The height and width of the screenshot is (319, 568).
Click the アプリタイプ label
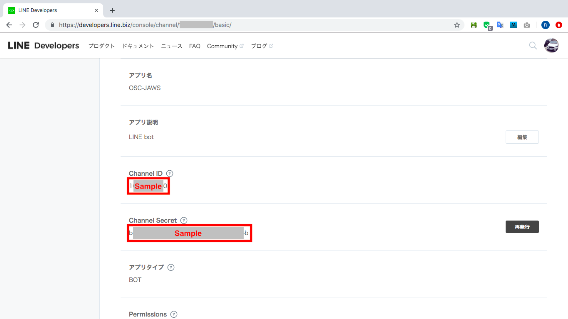click(146, 267)
